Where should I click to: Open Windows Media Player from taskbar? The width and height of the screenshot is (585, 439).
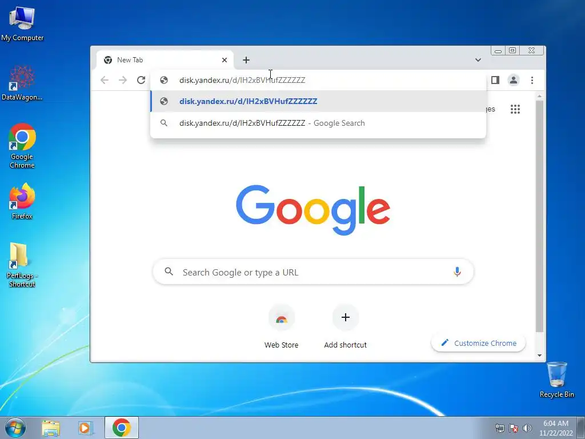point(85,428)
